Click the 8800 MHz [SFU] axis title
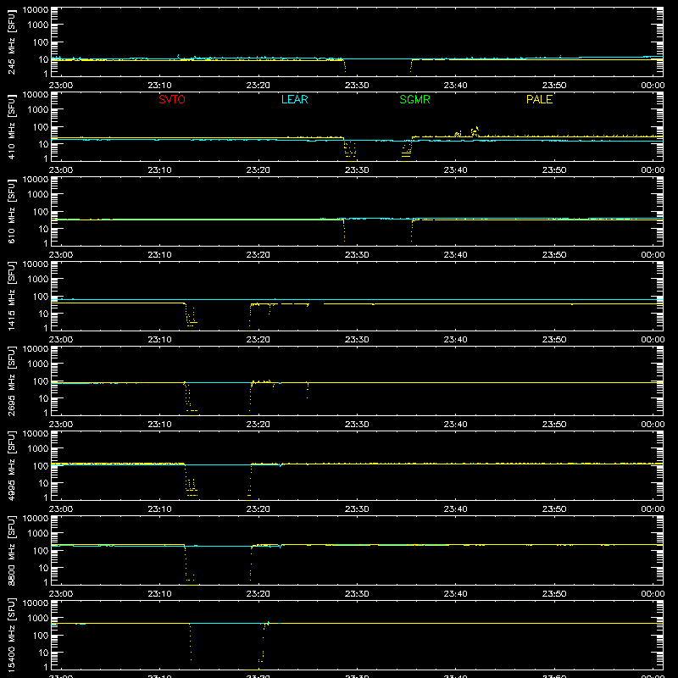This screenshot has width=678, height=678. [12, 550]
